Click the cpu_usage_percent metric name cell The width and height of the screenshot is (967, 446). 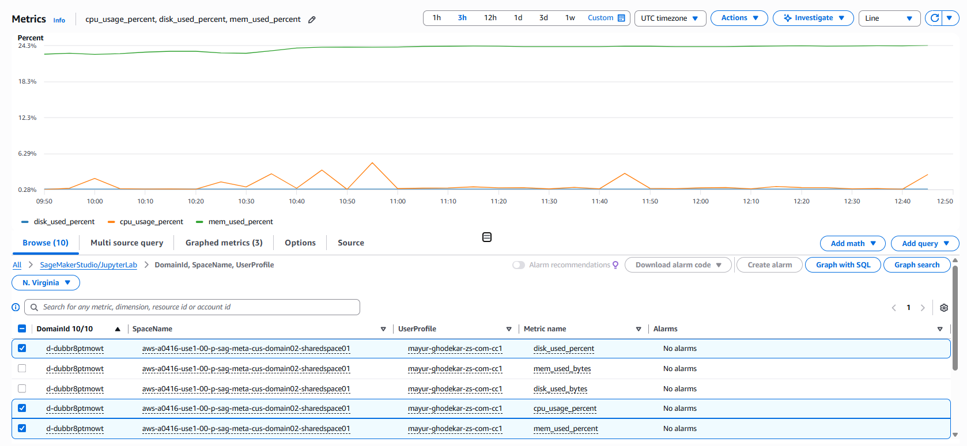coord(565,409)
